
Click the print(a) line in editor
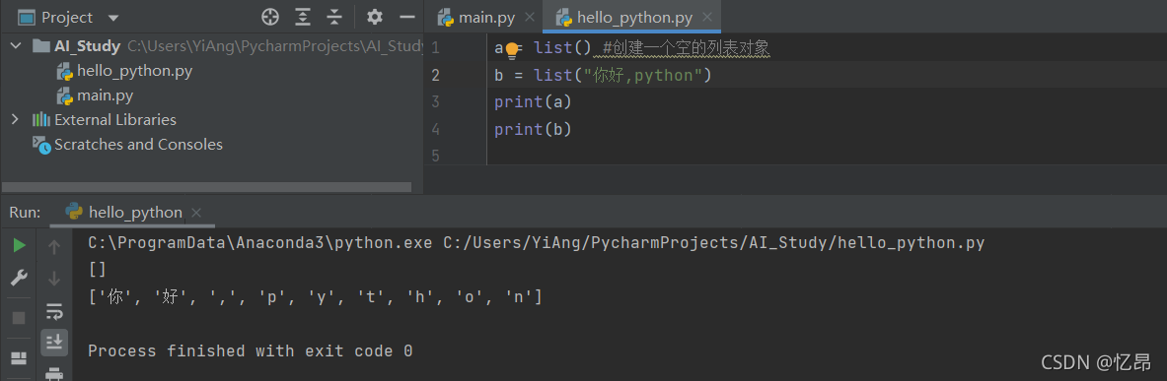pyautogui.click(x=533, y=102)
